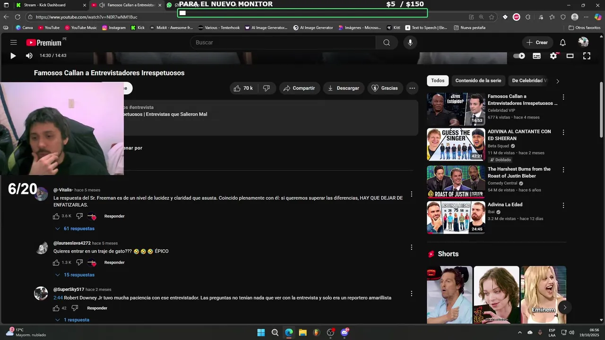The image size is (605, 340).
Task: Open the YouTube account avatar menu
Action: (583, 42)
